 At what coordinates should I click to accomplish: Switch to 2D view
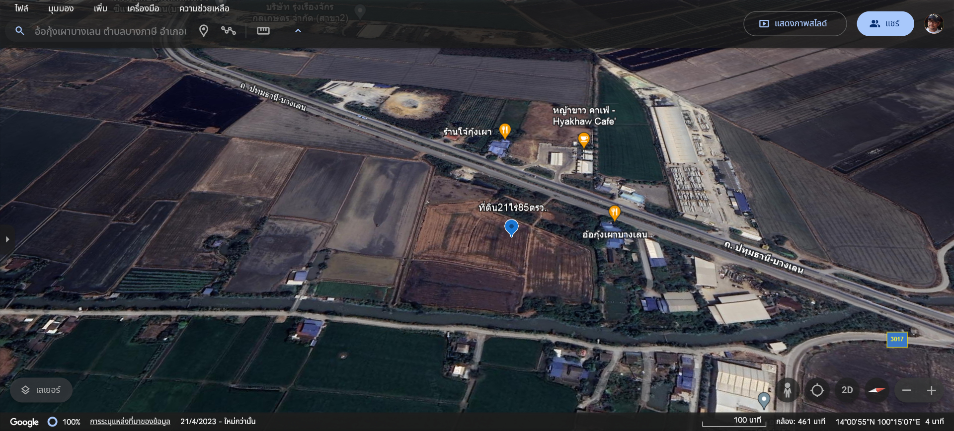tap(847, 390)
